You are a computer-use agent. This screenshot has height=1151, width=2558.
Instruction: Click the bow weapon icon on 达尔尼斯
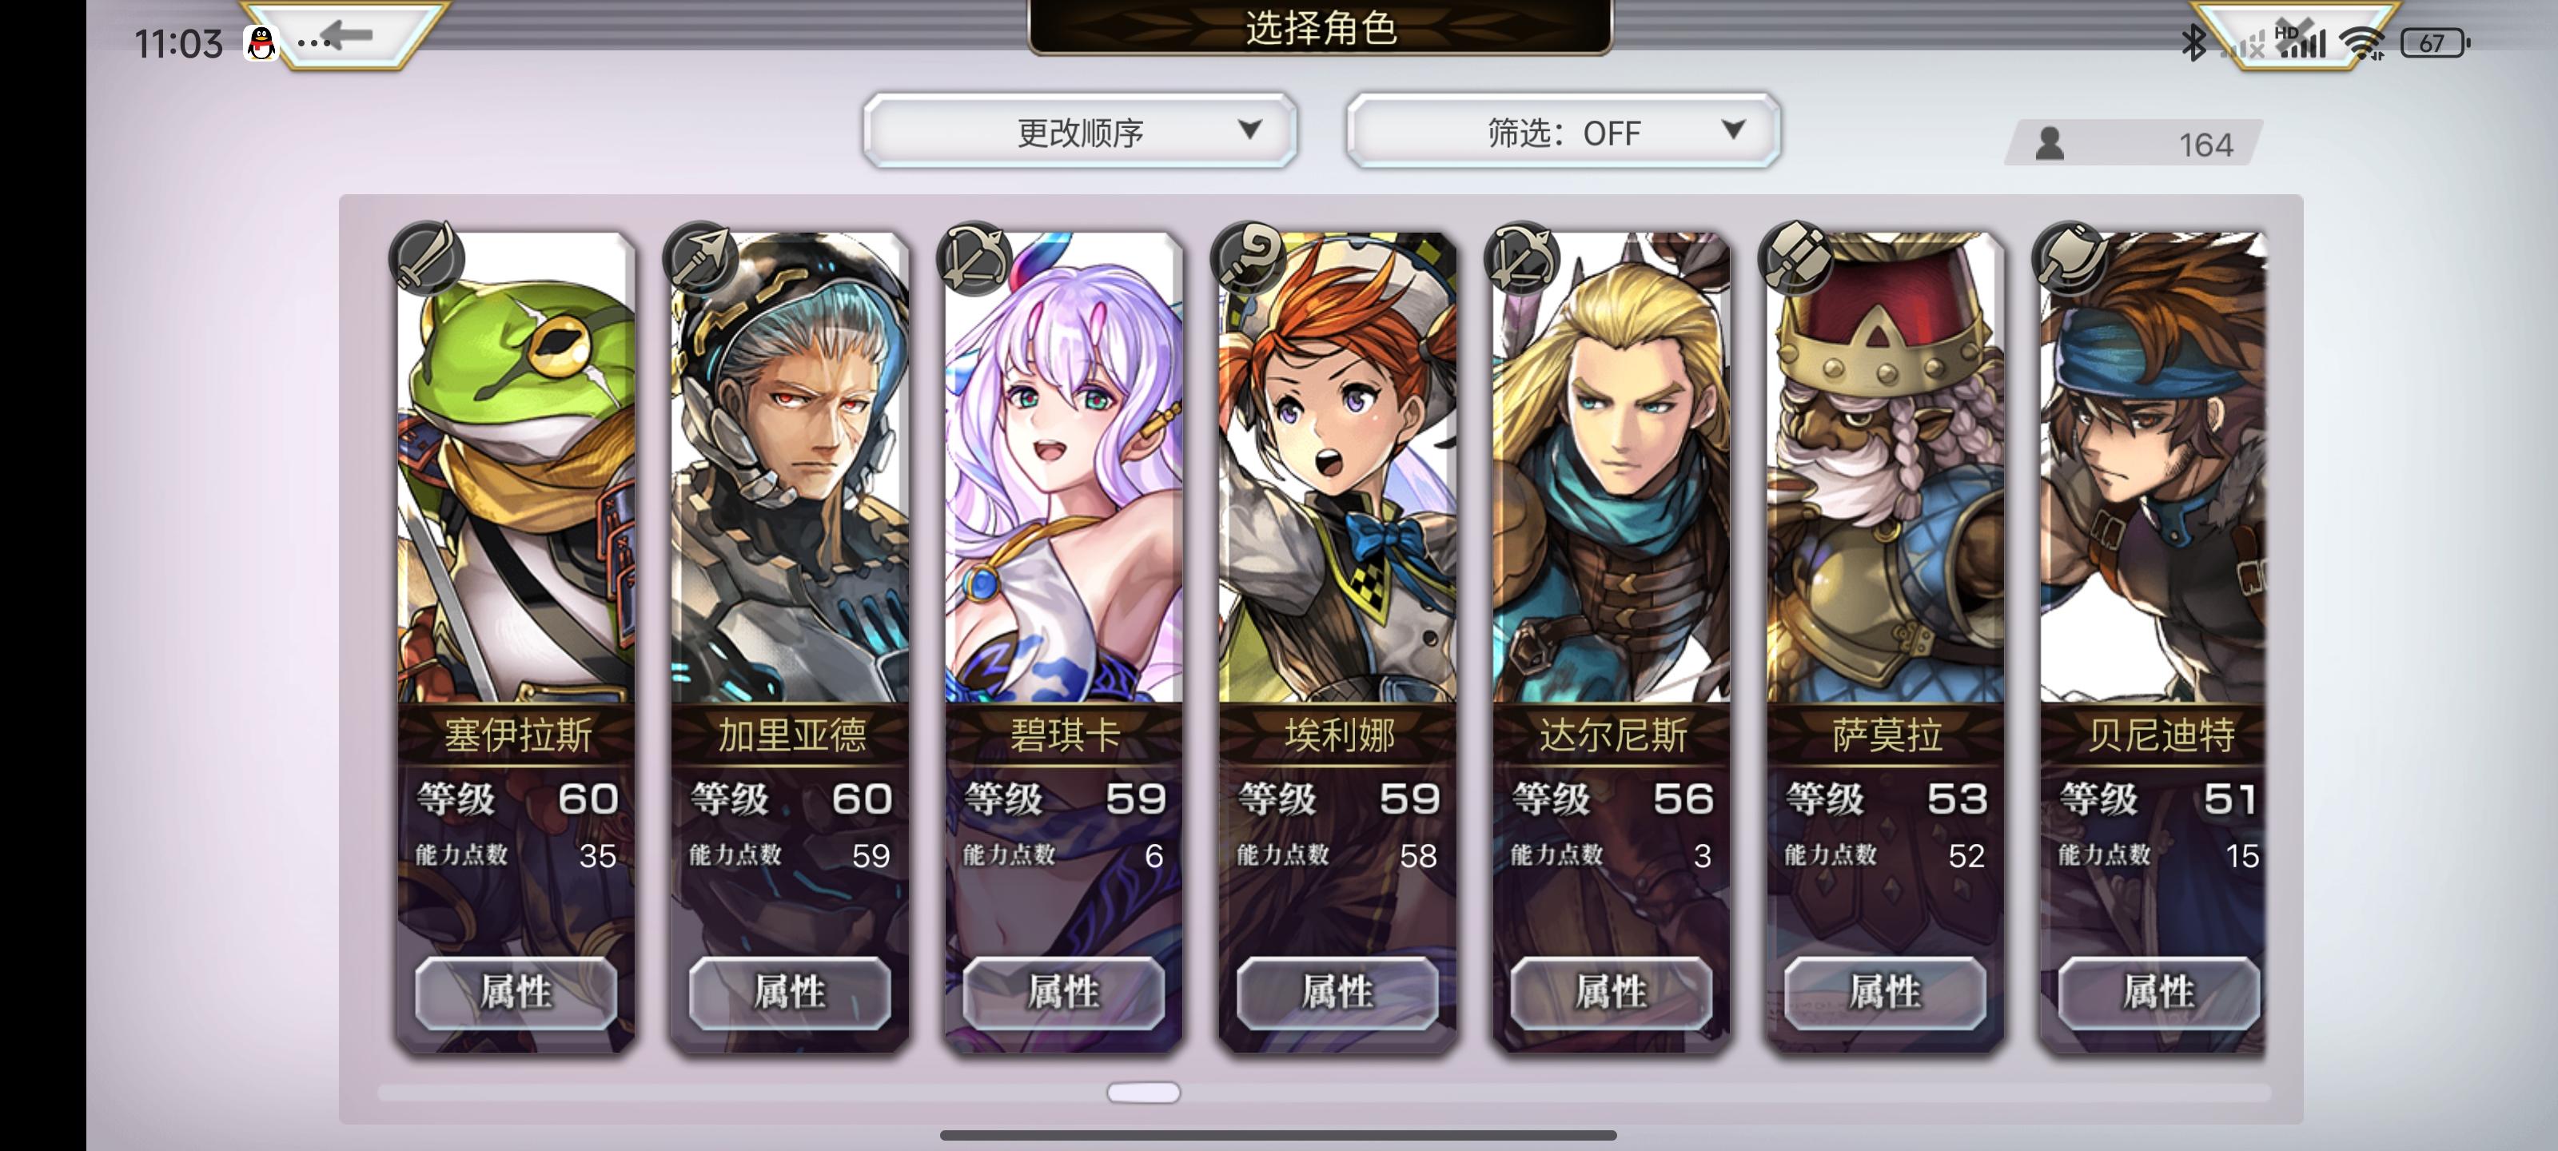(x=1521, y=258)
